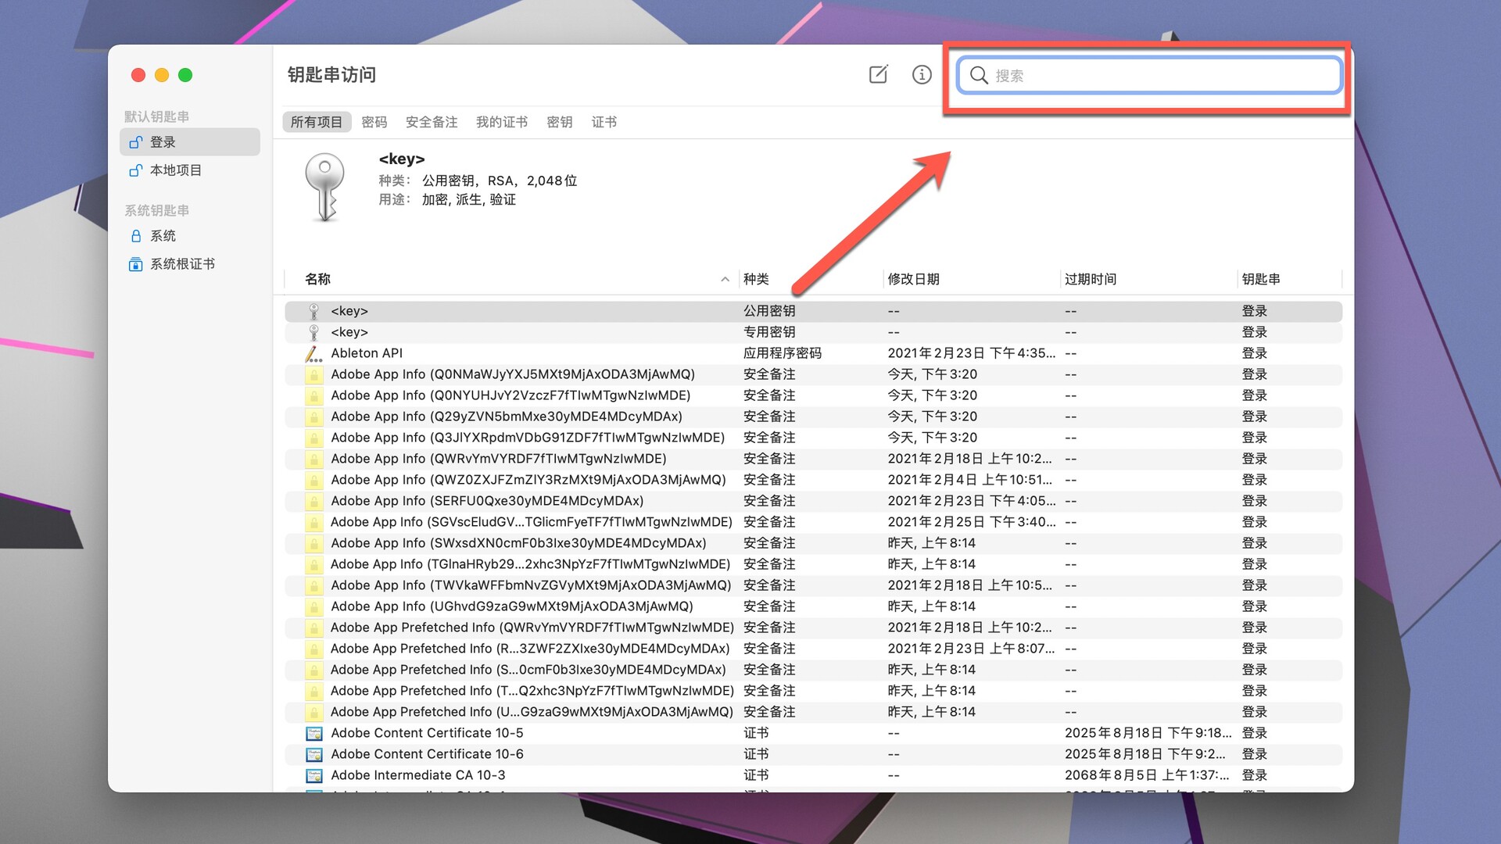Click the unlocked padlock icon beside 登录
1501x844 pixels.
135,141
